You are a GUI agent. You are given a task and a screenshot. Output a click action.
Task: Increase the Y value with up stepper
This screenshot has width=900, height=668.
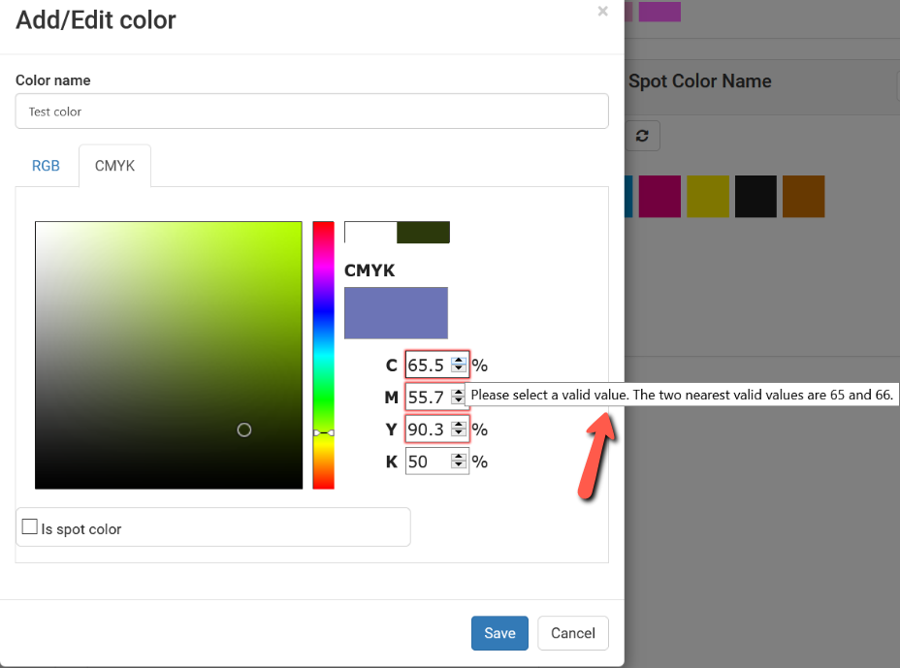(x=458, y=426)
